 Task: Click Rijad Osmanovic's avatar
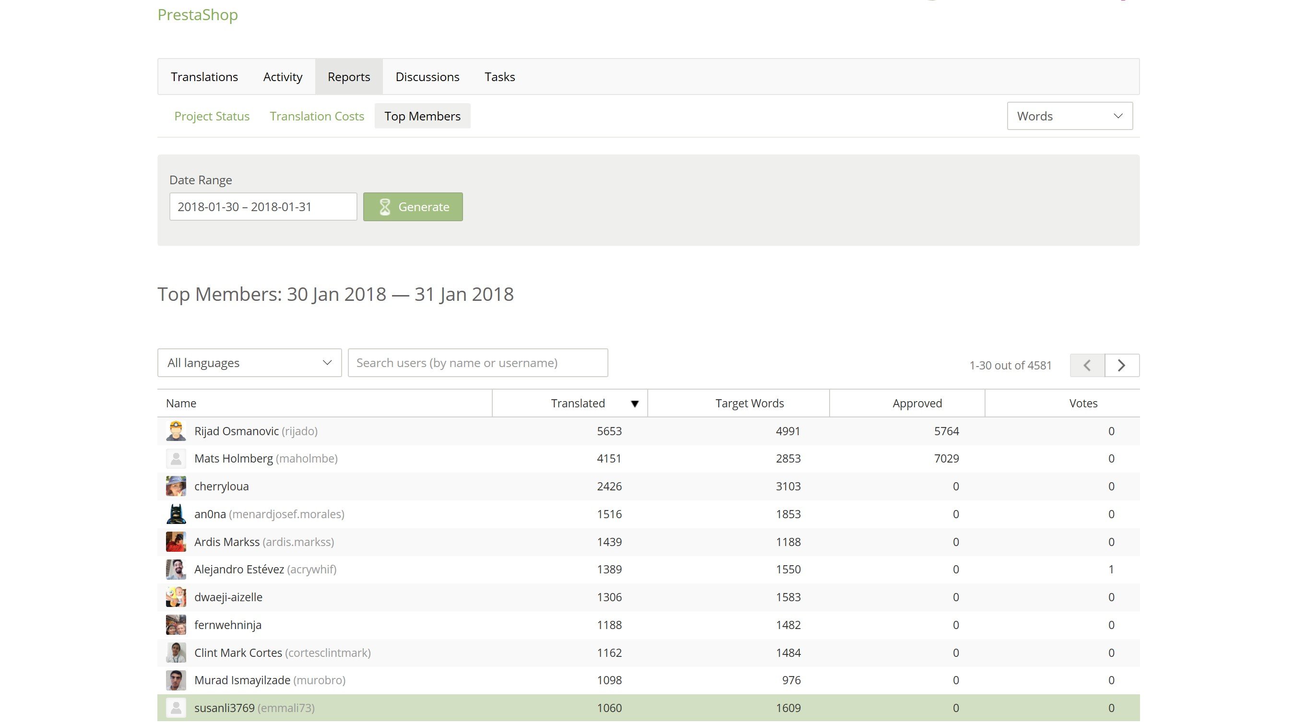click(x=176, y=431)
